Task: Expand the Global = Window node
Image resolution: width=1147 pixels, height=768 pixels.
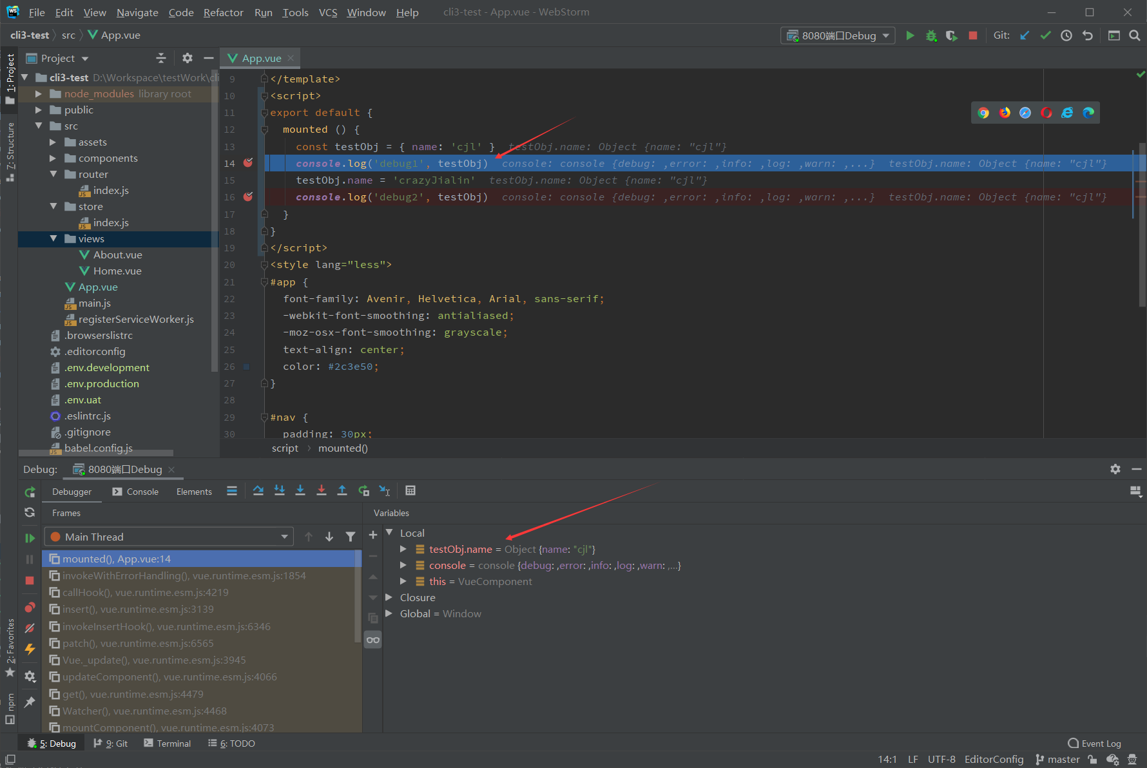Action: (389, 613)
